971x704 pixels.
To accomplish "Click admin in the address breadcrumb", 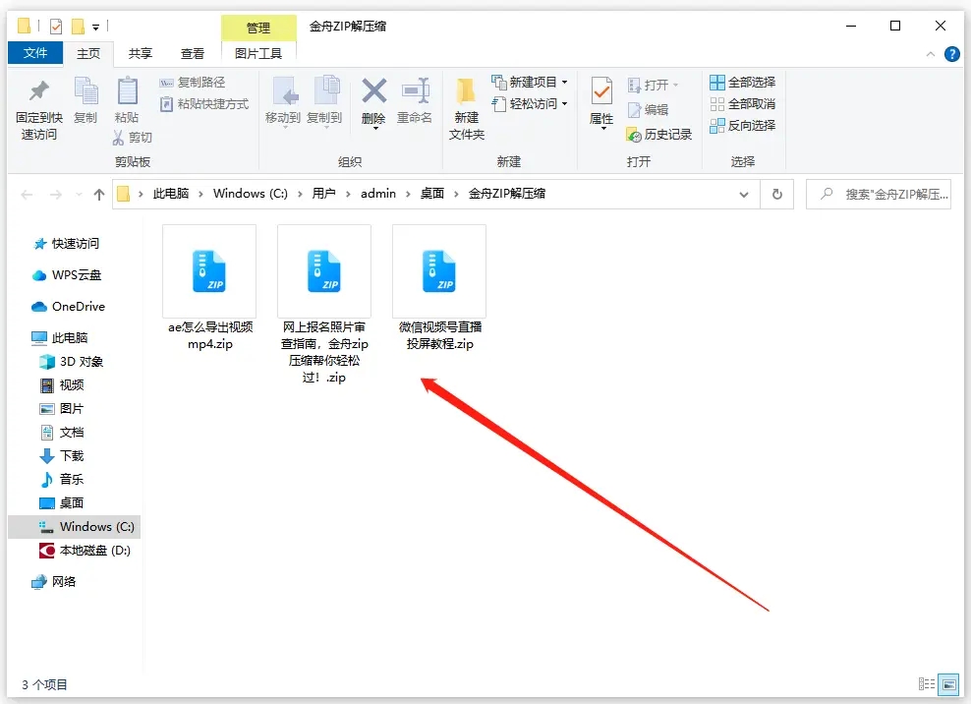I will 378,194.
